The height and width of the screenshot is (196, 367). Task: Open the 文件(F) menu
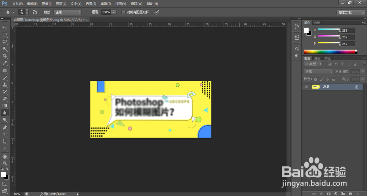click(18, 4)
